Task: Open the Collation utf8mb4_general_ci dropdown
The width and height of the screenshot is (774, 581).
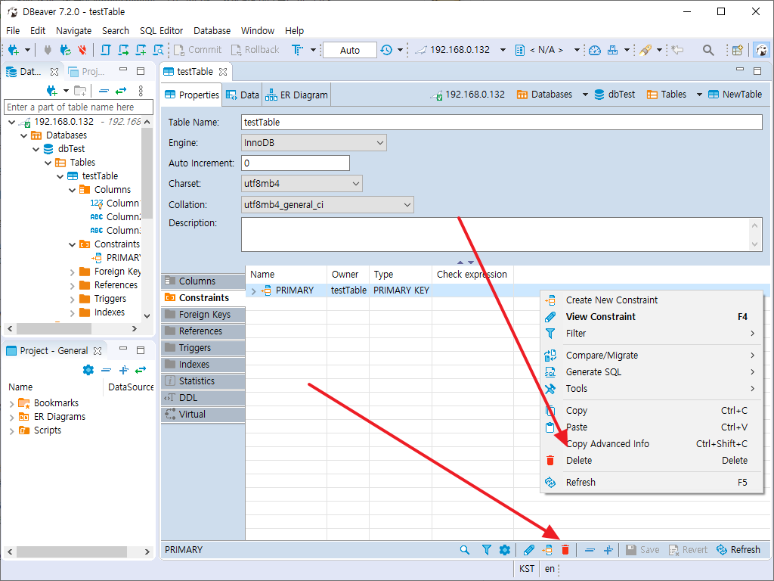Action: point(327,204)
